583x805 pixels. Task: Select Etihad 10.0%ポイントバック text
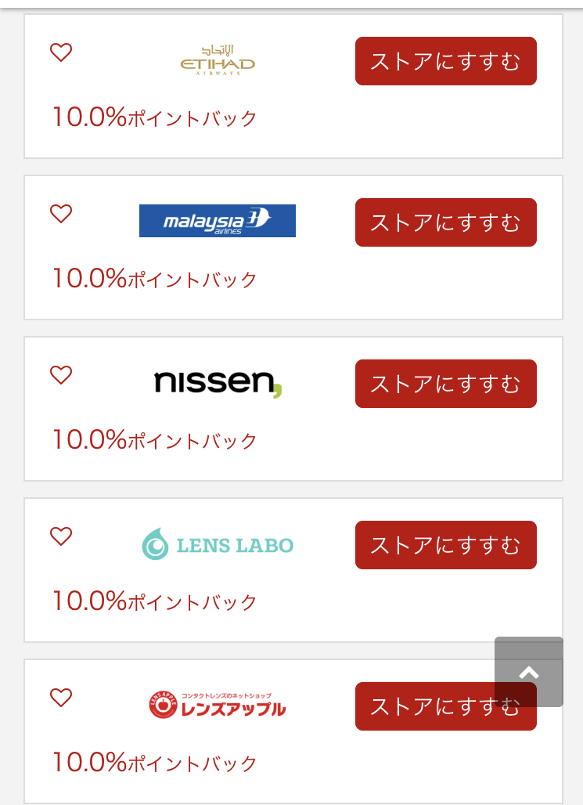154,117
